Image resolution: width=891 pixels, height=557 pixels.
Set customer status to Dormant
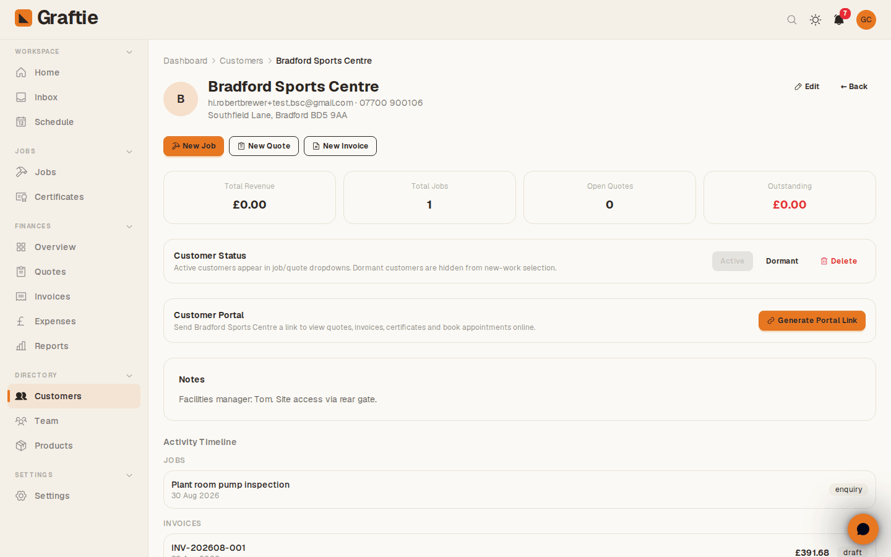(782, 261)
